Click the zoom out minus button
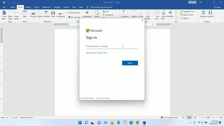The image size is (224, 126). [199, 118]
